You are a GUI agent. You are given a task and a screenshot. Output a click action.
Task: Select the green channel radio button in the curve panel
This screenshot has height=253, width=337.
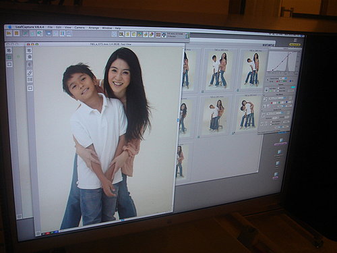[x=284, y=81]
